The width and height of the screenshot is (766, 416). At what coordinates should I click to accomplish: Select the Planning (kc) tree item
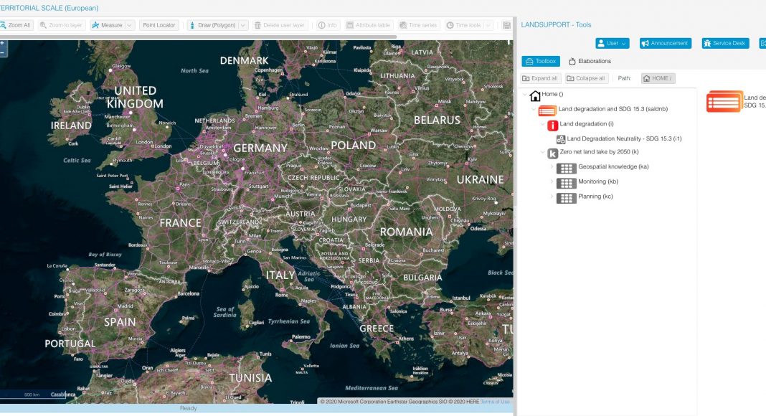(x=595, y=197)
